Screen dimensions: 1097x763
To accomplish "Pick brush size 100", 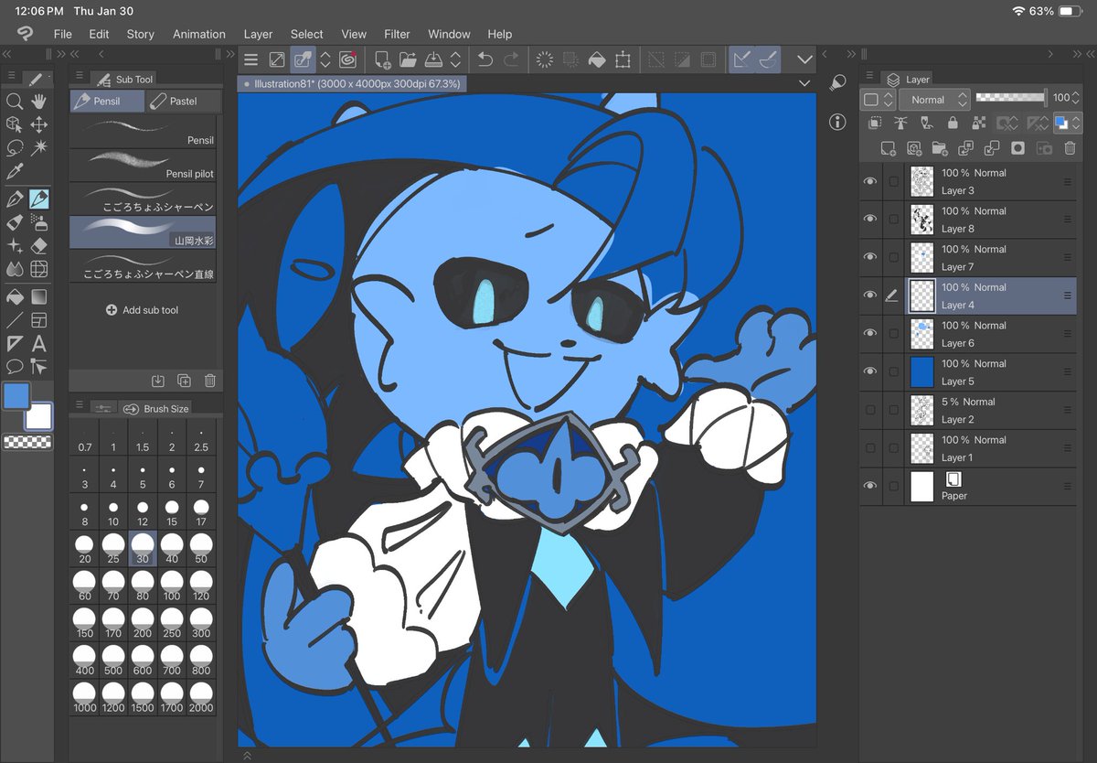I will click(172, 585).
